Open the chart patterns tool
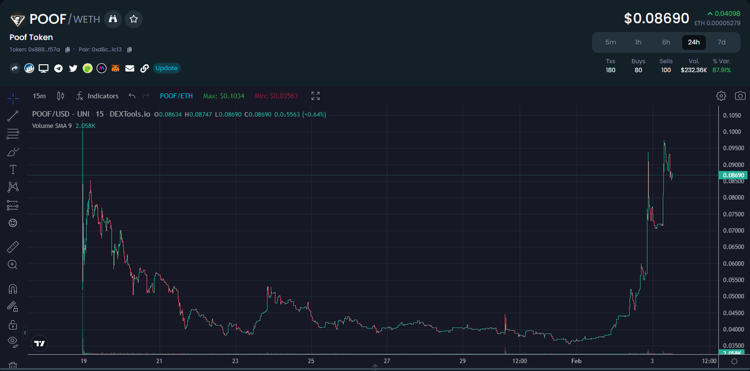Viewport: 750px width, 371px height. point(12,186)
